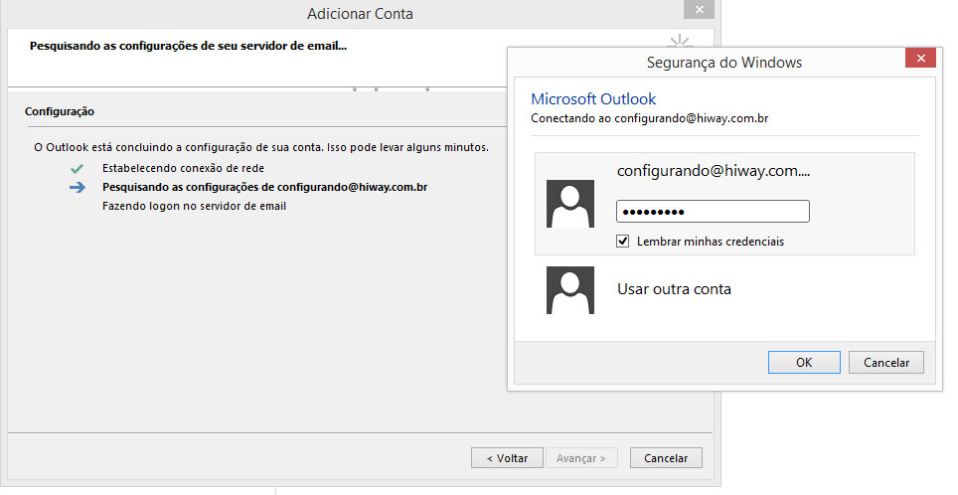Click the Configuração section label

60,111
